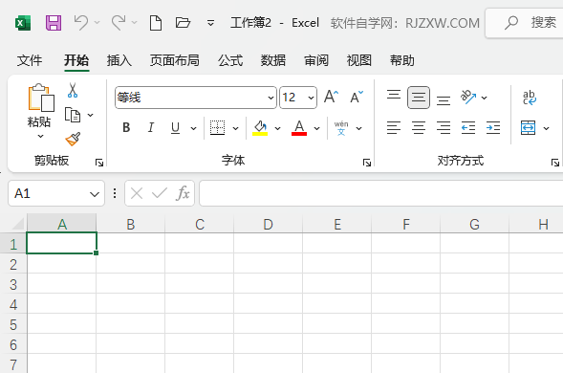Click the wén phonetic guide icon
Screen dimensions: 563x373
[x=341, y=128]
